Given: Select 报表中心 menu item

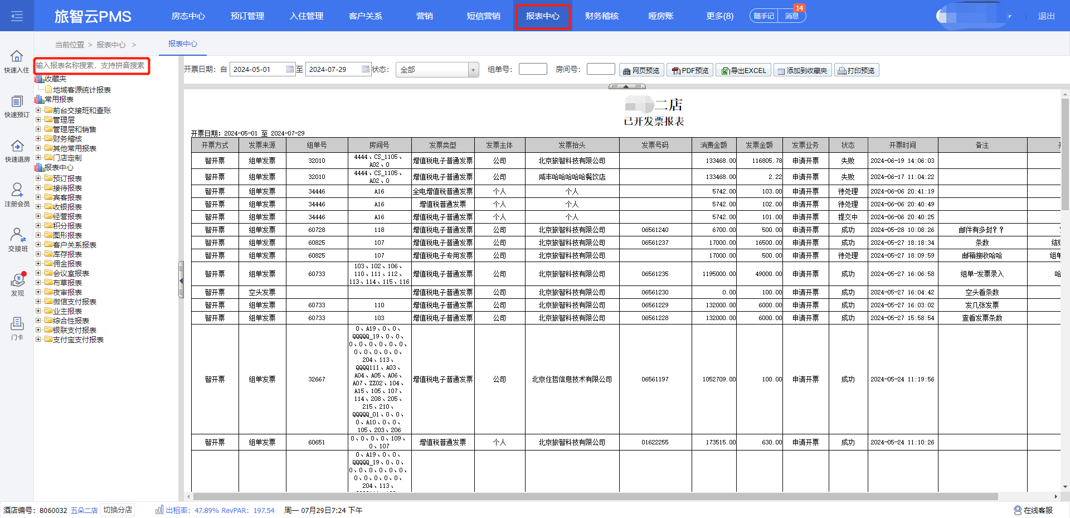Looking at the screenshot, I should tap(543, 16).
